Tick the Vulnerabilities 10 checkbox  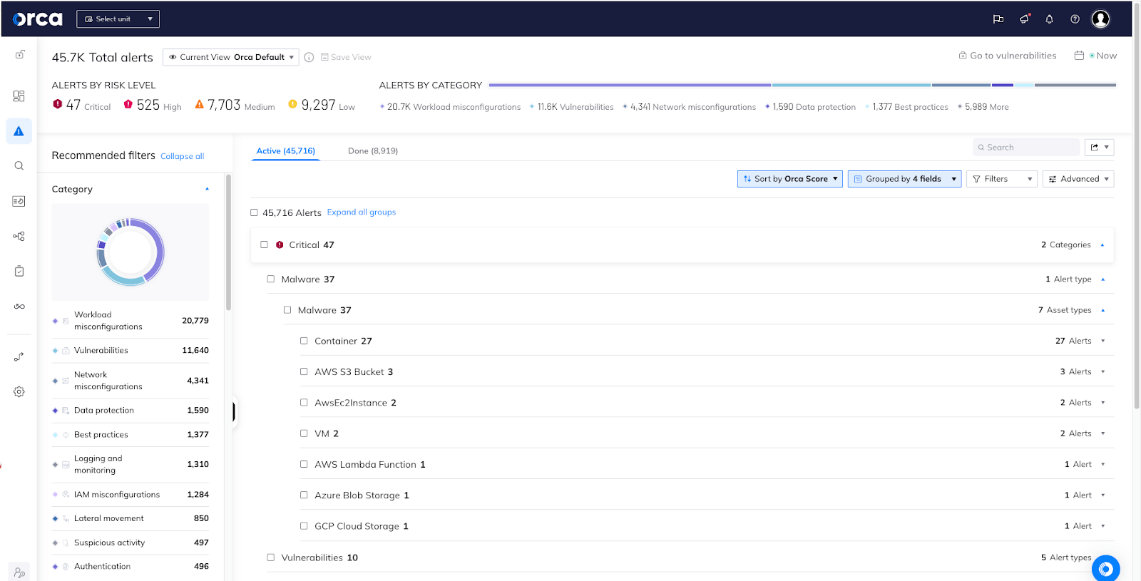tap(270, 557)
